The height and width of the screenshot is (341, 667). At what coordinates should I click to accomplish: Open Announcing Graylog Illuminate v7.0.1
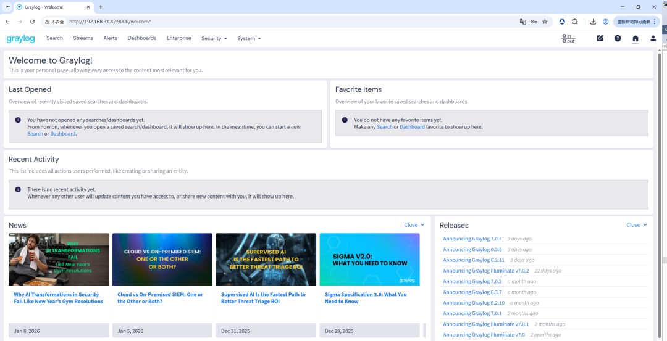pos(486,324)
